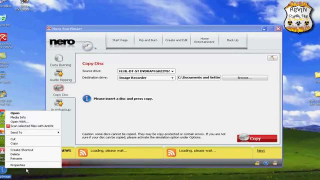Click the second RSS feed icon in news bar
The height and width of the screenshot is (180, 320).
tap(171, 152)
